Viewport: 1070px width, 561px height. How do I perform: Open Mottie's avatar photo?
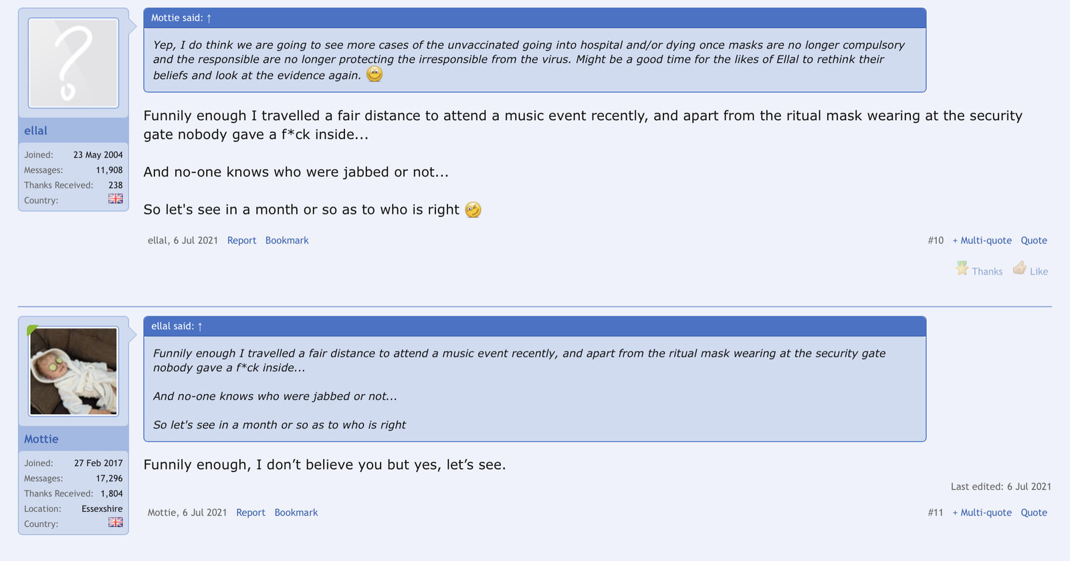[x=74, y=371]
